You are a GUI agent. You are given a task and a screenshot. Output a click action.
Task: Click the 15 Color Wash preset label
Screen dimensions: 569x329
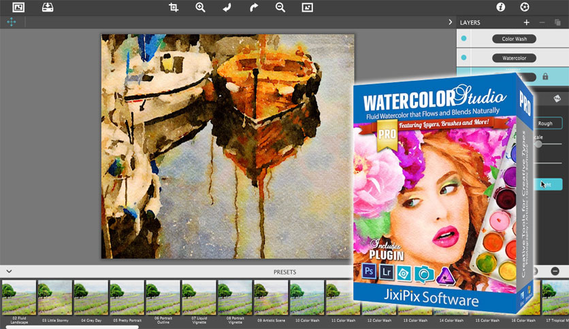[x=487, y=320]
